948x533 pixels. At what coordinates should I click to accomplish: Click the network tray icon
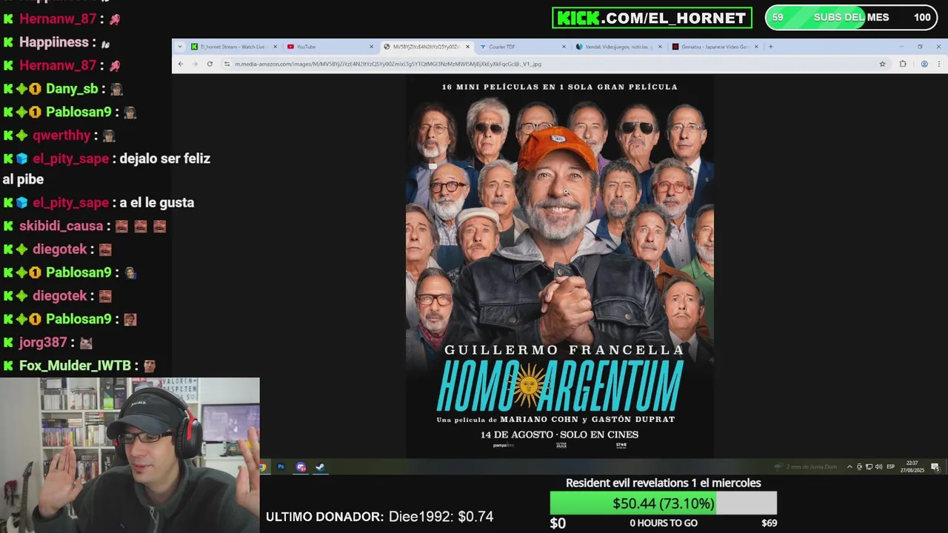click(x=869, y=467)
